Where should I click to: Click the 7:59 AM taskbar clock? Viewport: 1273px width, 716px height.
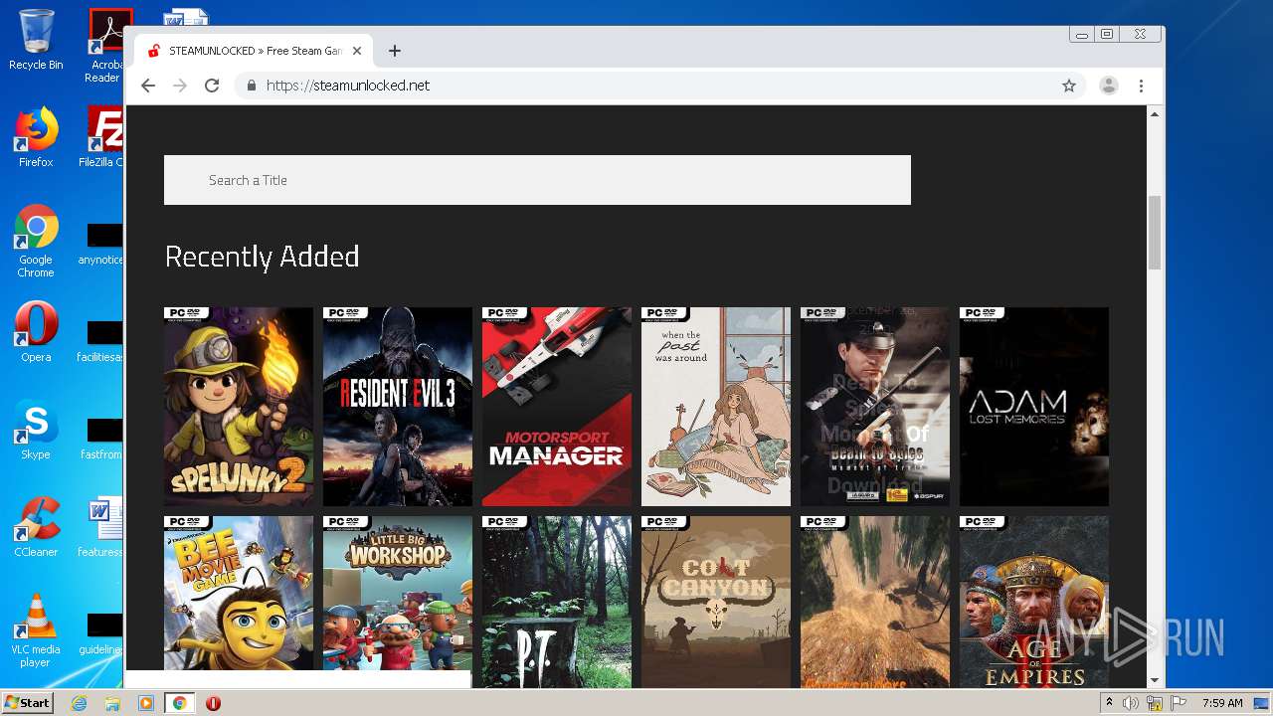1222,703
